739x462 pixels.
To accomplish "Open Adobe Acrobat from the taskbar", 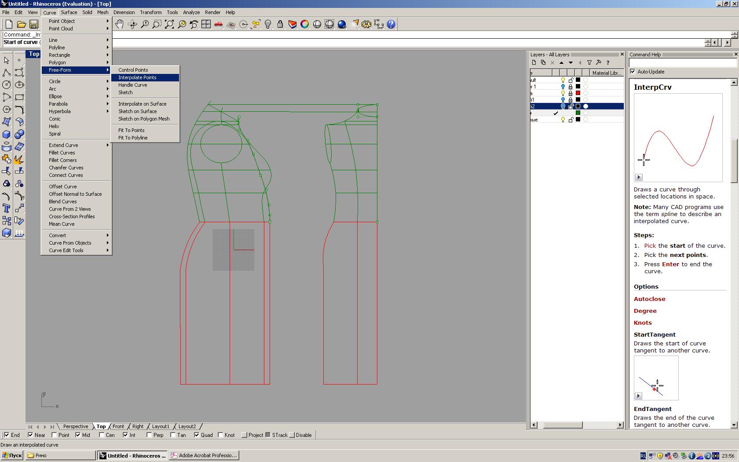I will (x=204, y=455).
